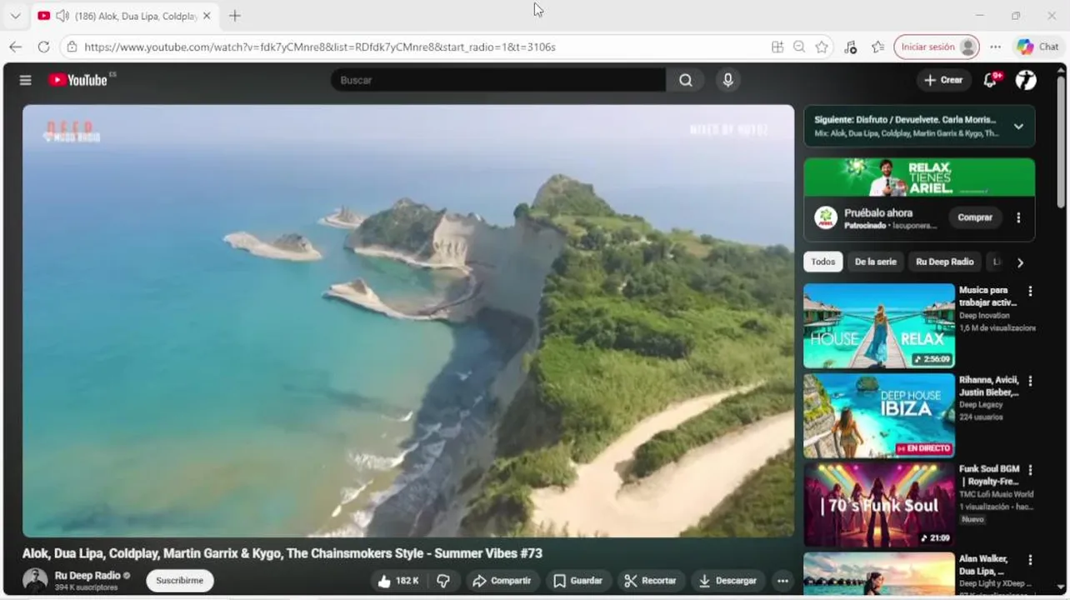Subscribe with the Suscribirme button

tap(180, 581)
